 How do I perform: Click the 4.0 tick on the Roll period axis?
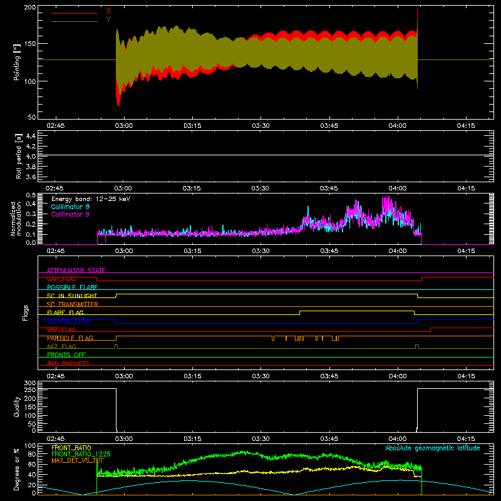pyautogui.click(x=31, y=157)
